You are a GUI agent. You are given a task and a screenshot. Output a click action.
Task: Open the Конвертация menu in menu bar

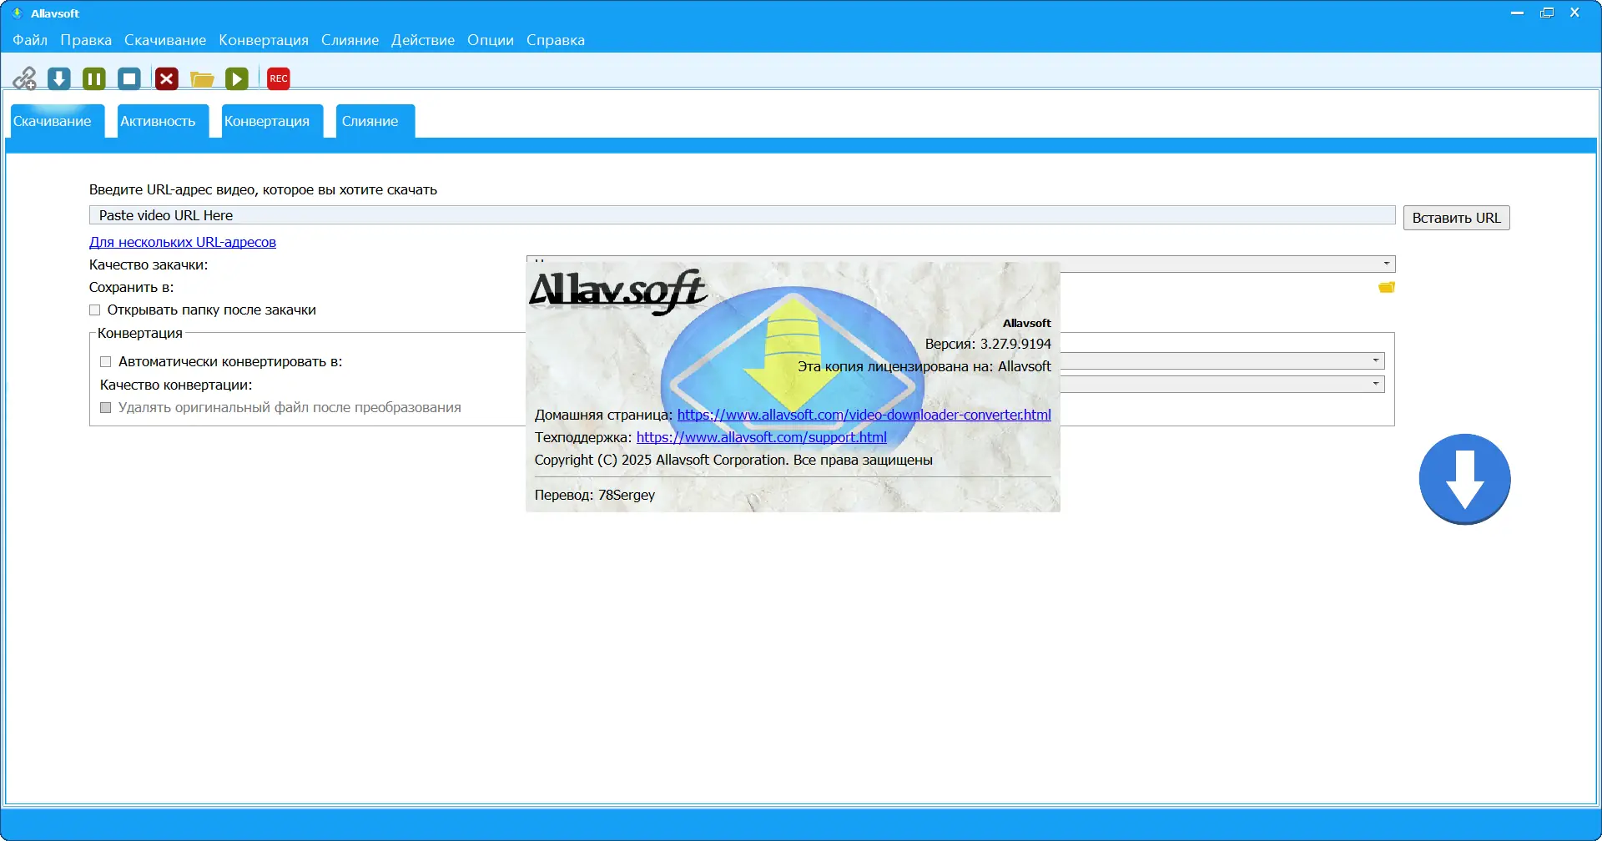click(264, 40)
